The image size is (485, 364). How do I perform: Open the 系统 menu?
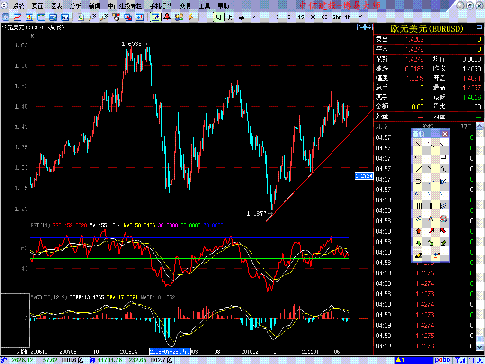[19, 6]
